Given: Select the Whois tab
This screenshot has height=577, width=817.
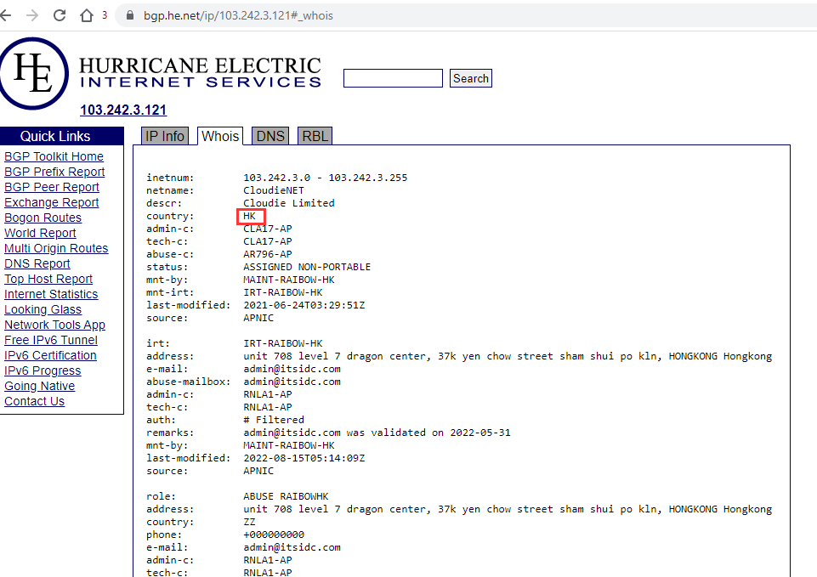Looking at the screenshot, I should coord(220,136).
